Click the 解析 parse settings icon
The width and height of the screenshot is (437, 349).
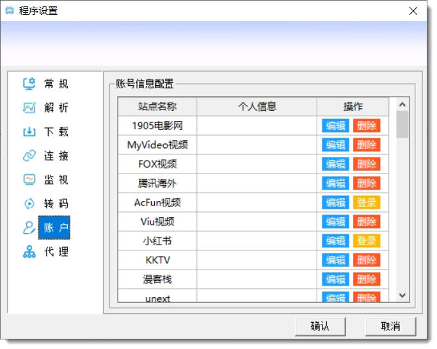click(x=29, y=108)
